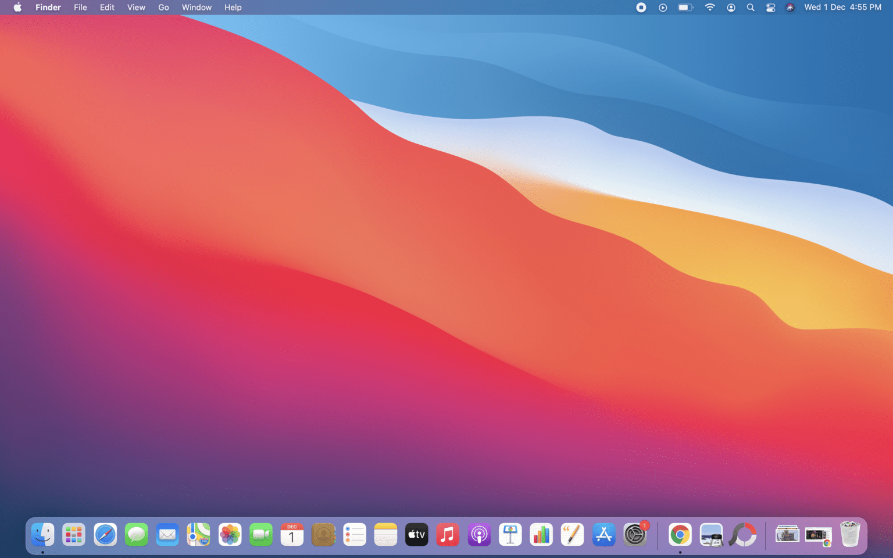The image size is (893, 558).
Task: Open the Go menu
Action: 163,8
